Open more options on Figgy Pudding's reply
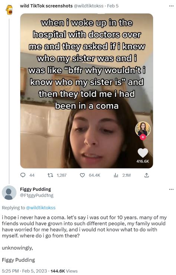 pos(171,189)
